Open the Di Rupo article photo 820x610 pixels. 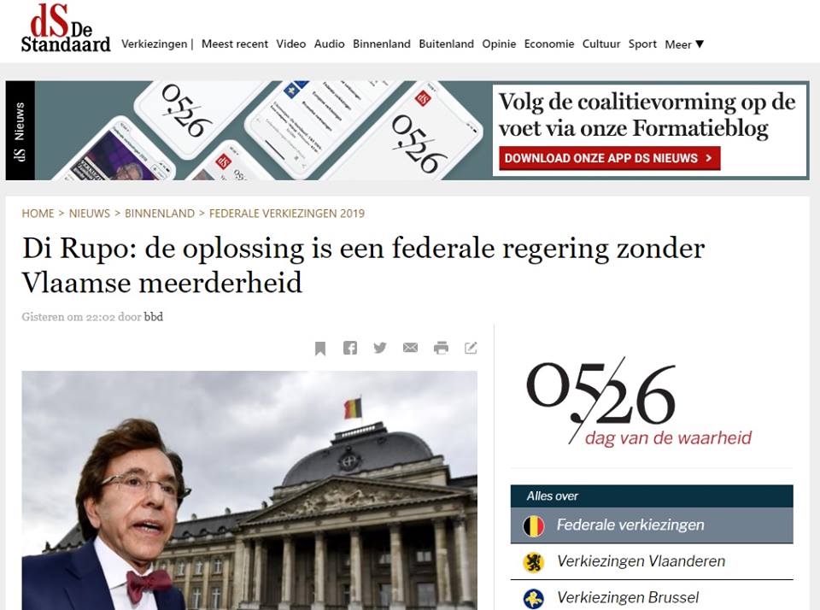tap(249, 490)
